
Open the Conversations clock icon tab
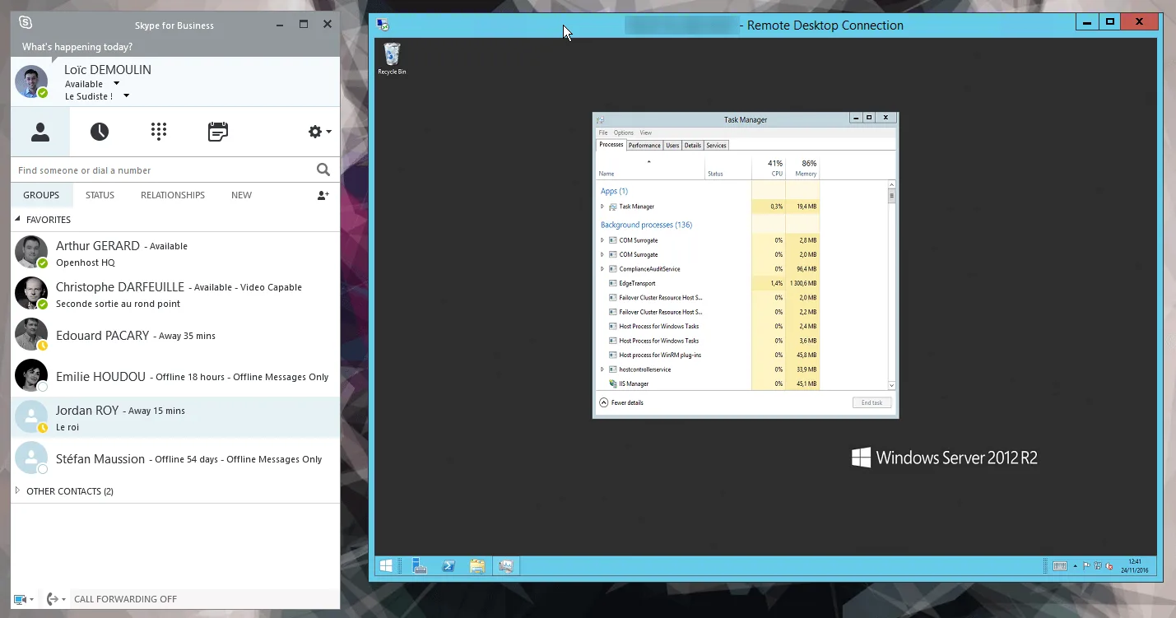pos(100,132)
